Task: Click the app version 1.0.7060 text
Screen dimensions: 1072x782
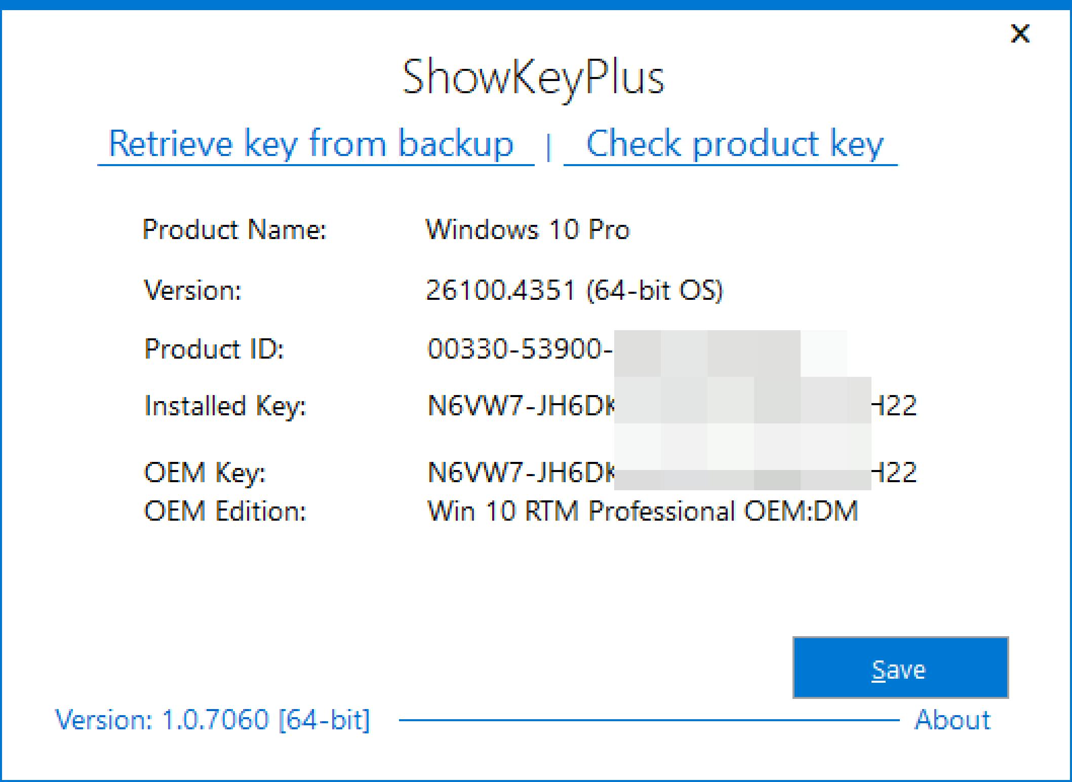Action: pos(213,720)
